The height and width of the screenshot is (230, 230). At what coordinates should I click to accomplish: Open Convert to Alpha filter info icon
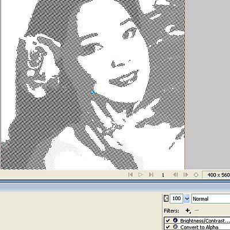click(x=175, y=227)
